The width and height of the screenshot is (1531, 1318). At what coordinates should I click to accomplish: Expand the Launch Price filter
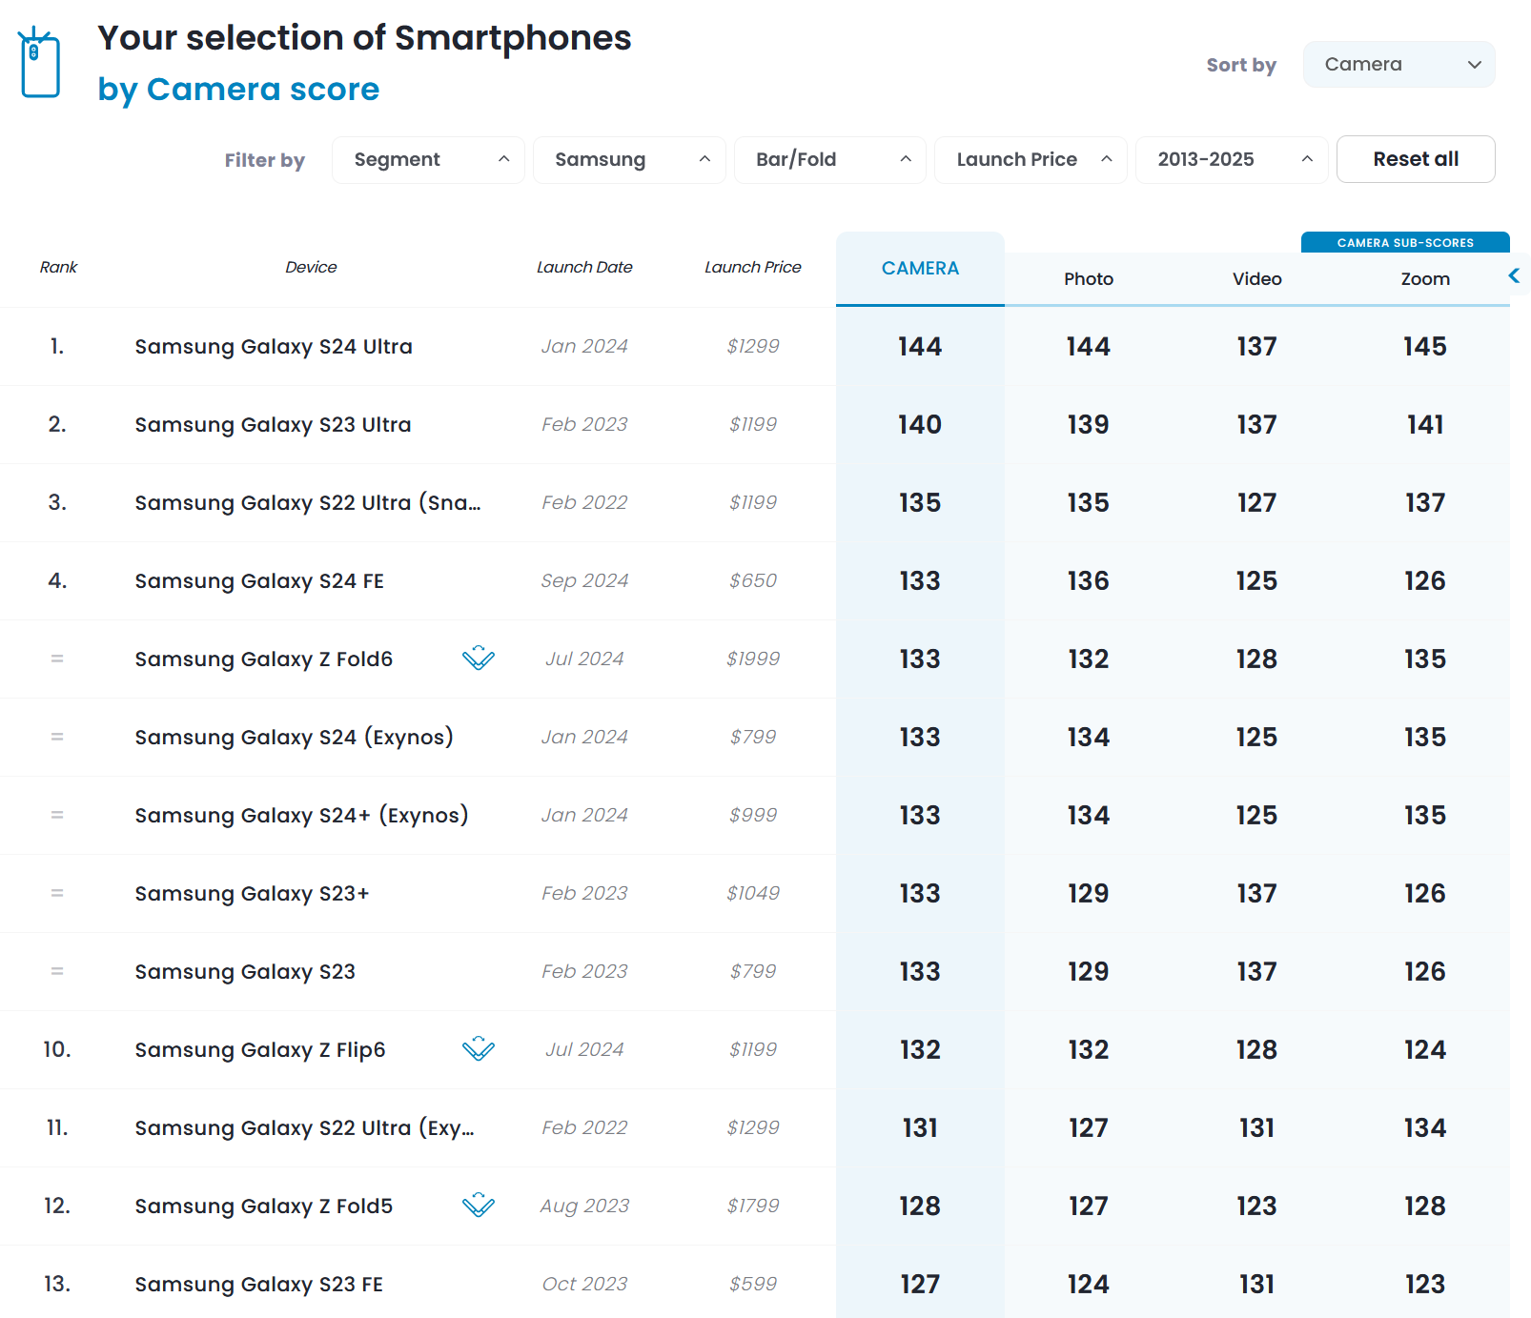(x=1031, y=159)
